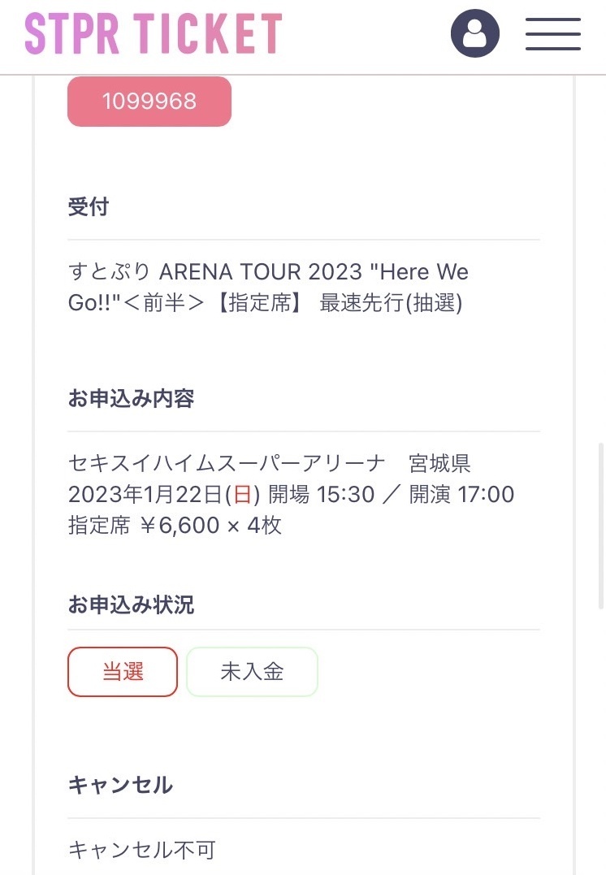Click the お申込み内容 section heading
Image resolution: width=606 pixels, height=875 pixels.
(132, 400)
